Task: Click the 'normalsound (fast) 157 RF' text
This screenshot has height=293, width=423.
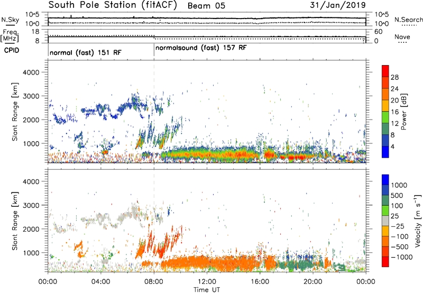Action: 201,48
